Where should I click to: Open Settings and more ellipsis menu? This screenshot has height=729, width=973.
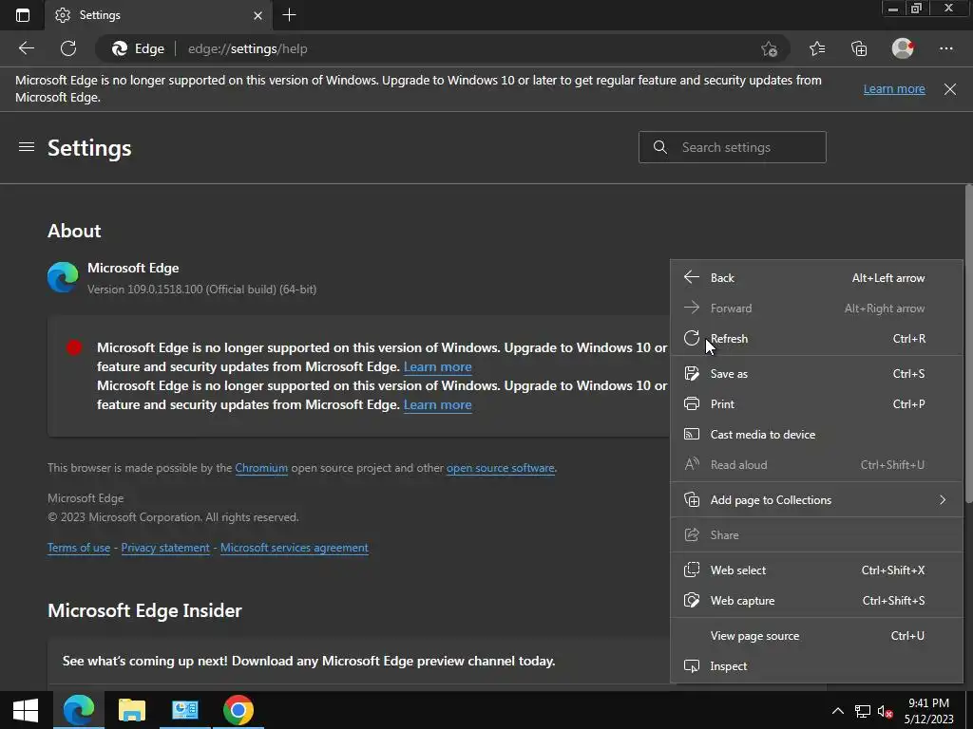point(945,48)
